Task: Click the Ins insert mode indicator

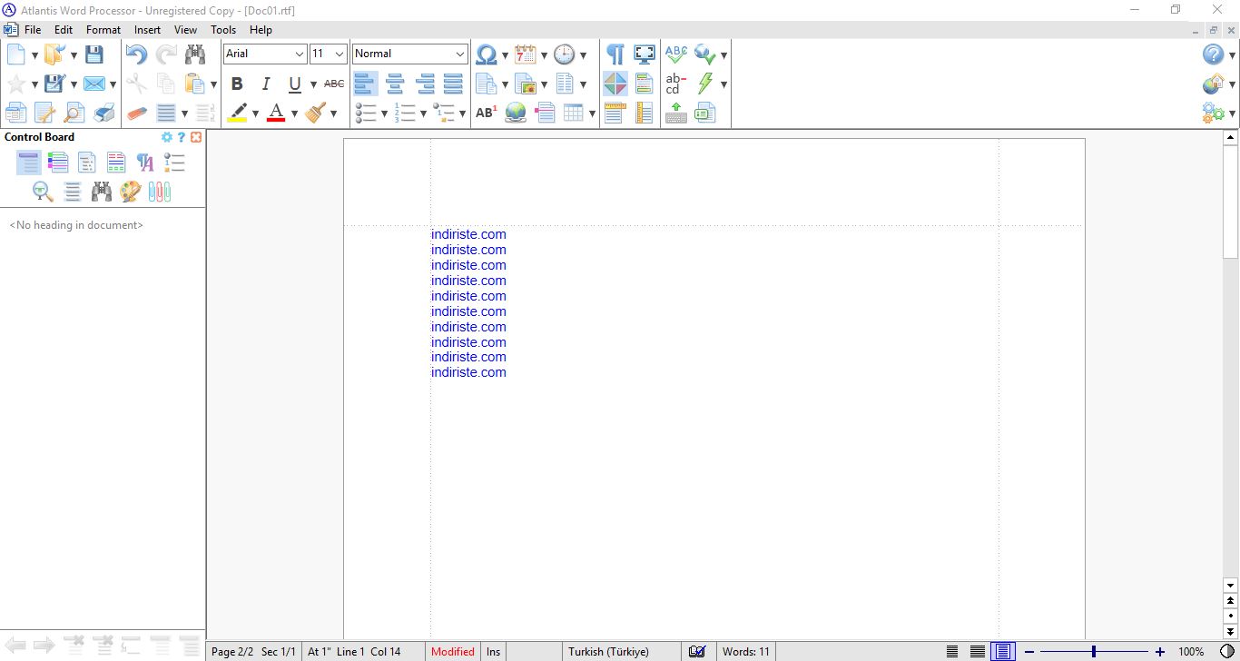Action: pyautogui.click(x=493, y=651)
